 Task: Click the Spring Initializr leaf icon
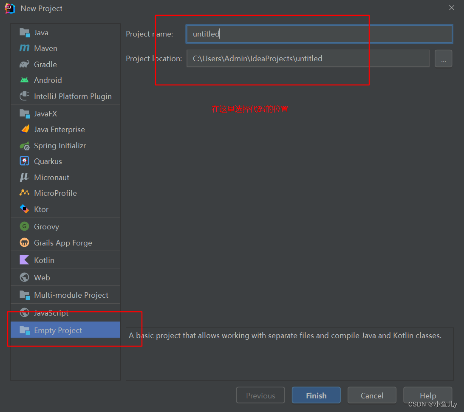(25, 146)
